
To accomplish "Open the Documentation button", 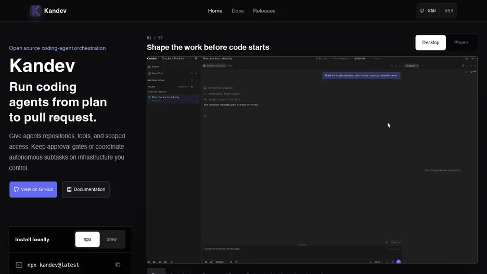I will pos(86,189).
